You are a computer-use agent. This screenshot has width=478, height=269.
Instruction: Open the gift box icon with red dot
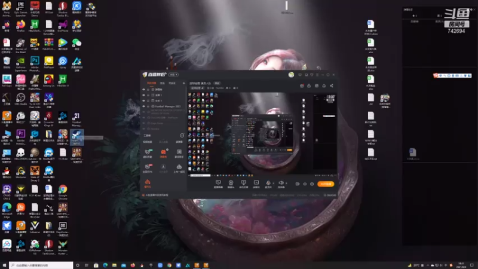coord(302,85)
